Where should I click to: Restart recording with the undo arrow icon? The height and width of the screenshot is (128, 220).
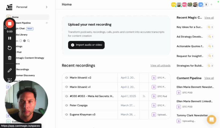(x=10, y=48)
